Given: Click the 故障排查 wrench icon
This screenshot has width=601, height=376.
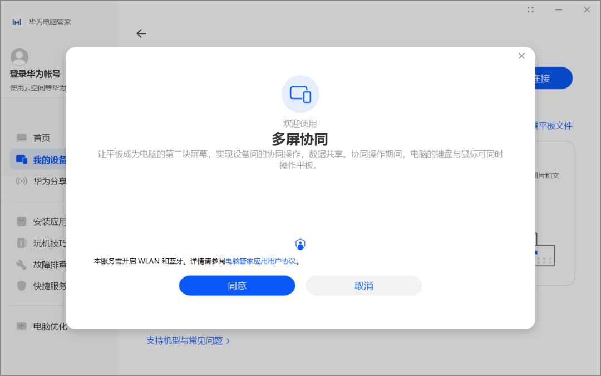Looking at the screenshot, I should click(x=22, y=265).
